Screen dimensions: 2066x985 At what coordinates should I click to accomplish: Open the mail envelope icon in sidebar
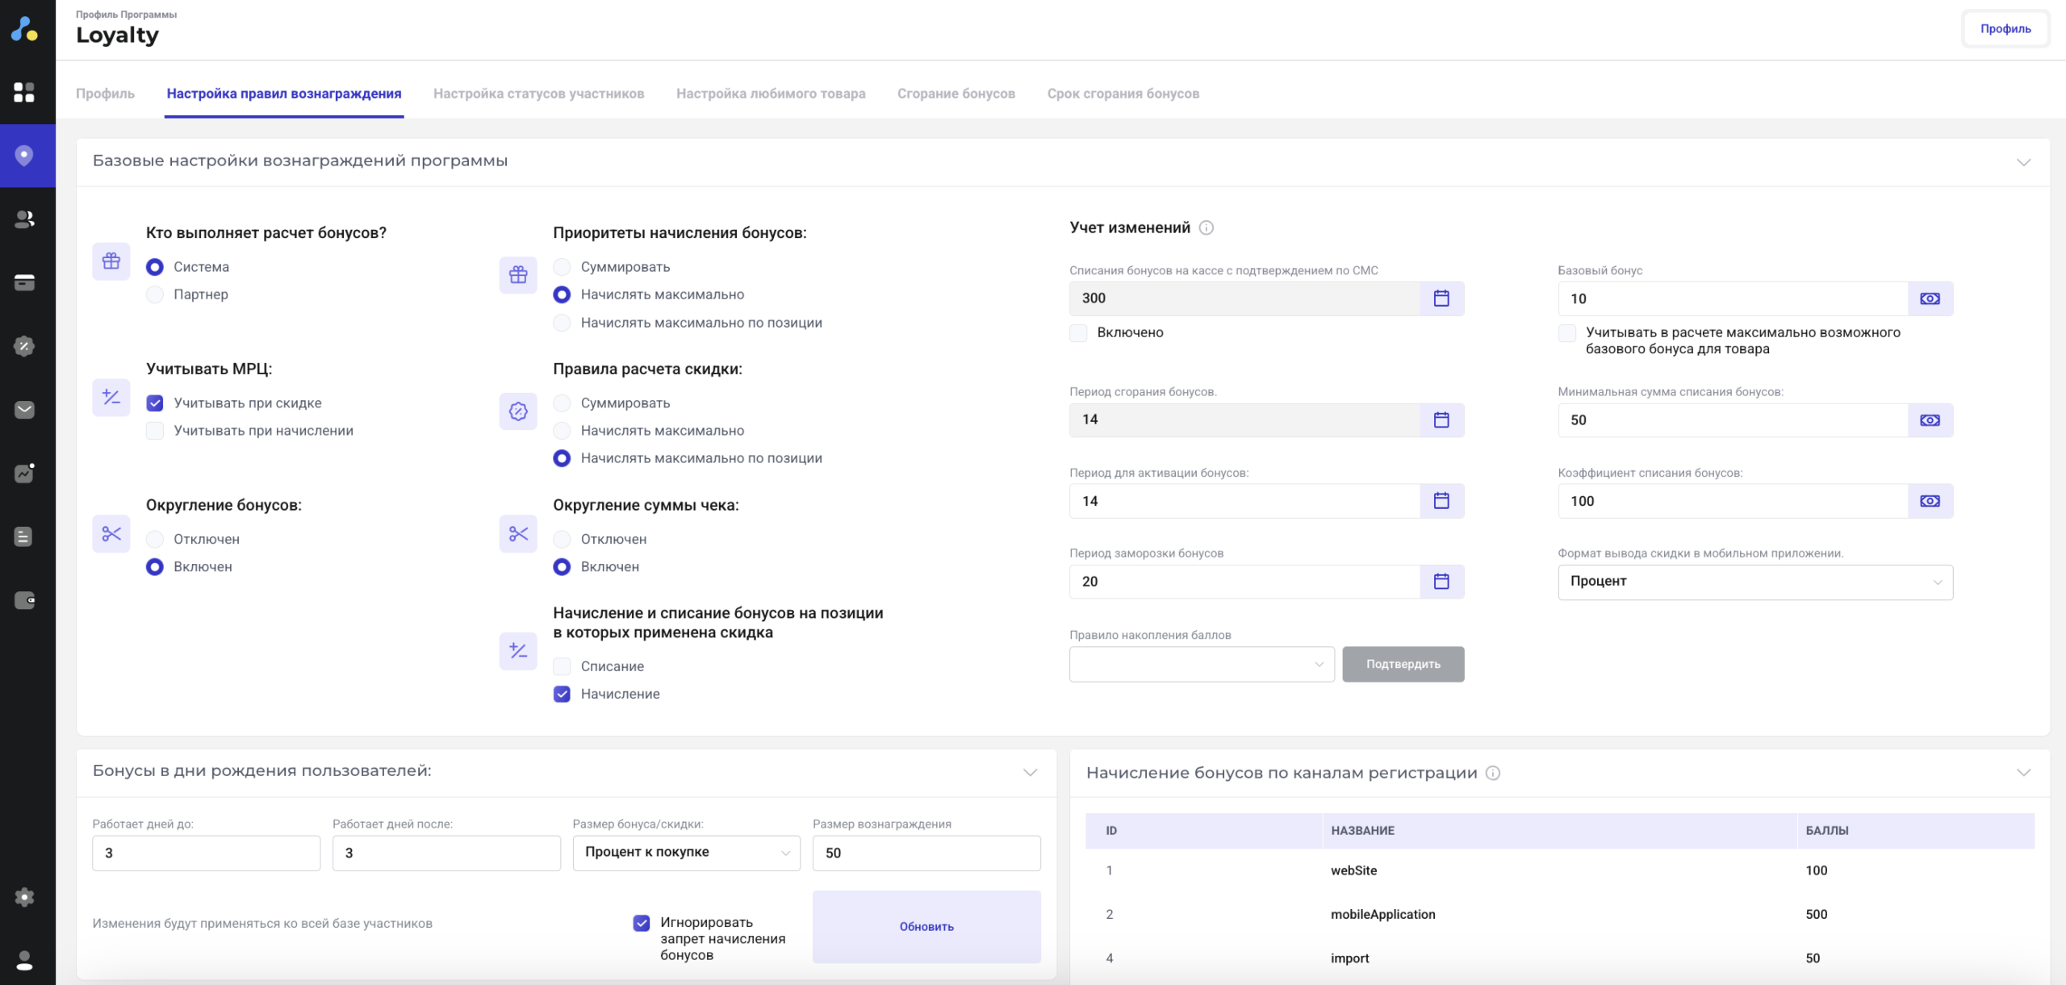(24, 410)
